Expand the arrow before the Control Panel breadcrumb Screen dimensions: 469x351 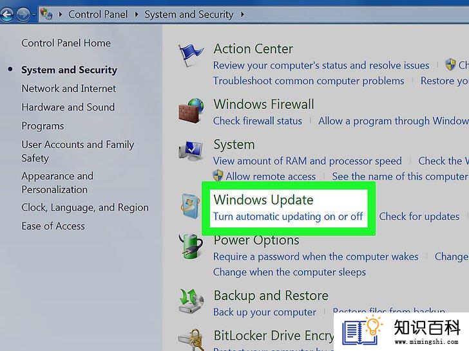pos(61,14)
